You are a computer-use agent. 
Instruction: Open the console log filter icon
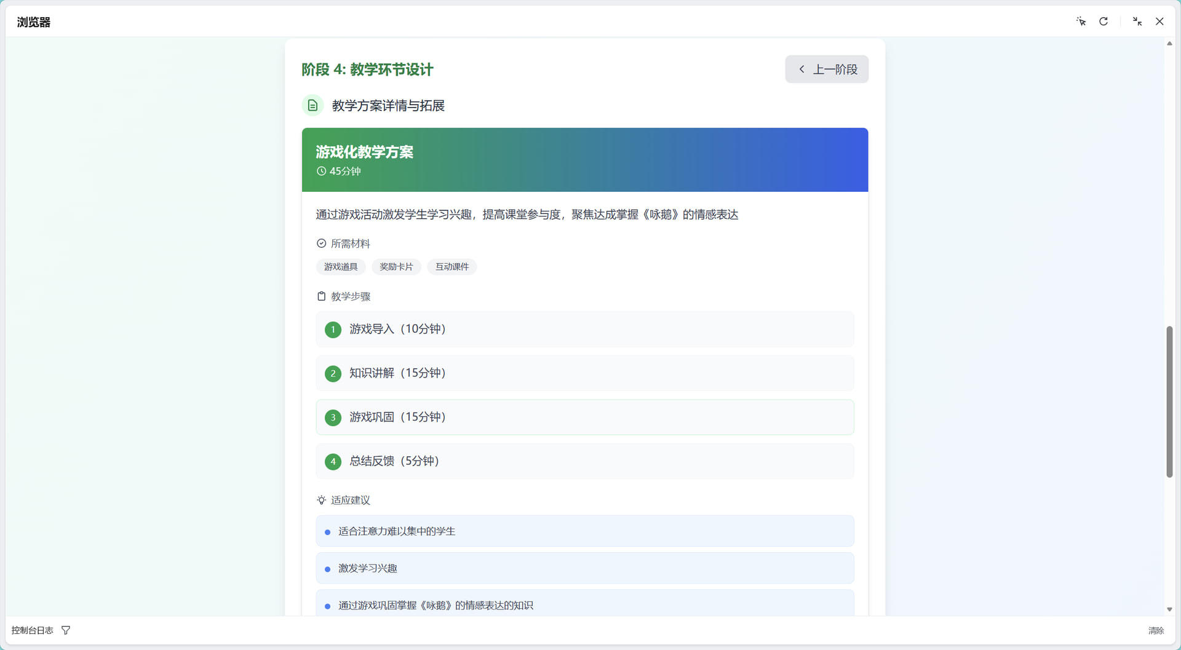pyautogui.click(x=66, y=630)
